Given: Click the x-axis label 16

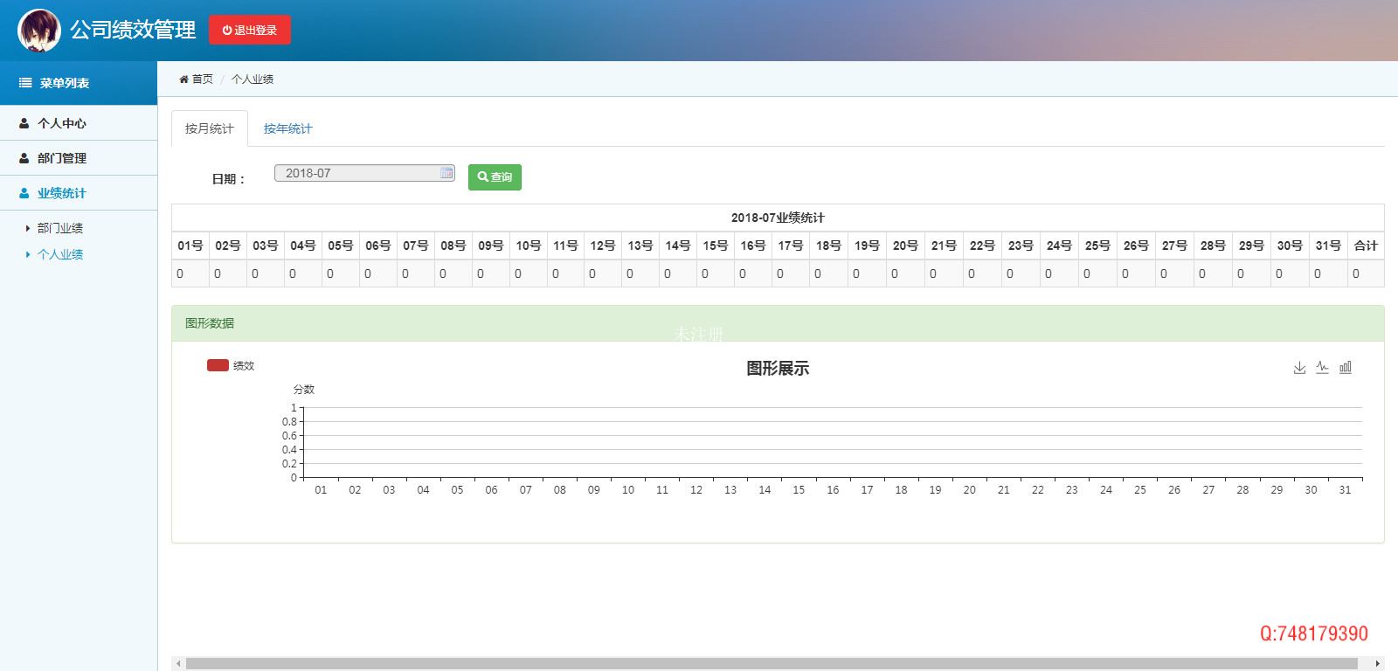Looking at the screenshot, I should click(x=833, y=490).
